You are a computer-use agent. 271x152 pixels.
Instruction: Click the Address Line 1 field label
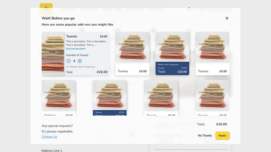click(52, 150)
